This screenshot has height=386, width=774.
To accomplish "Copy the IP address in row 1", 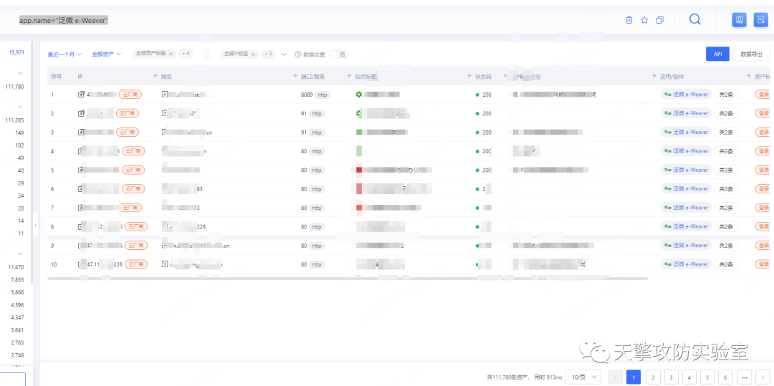I will point(82,94).
